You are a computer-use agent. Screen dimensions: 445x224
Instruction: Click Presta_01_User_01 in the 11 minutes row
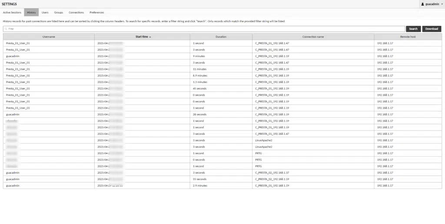[x=18, y=69]
